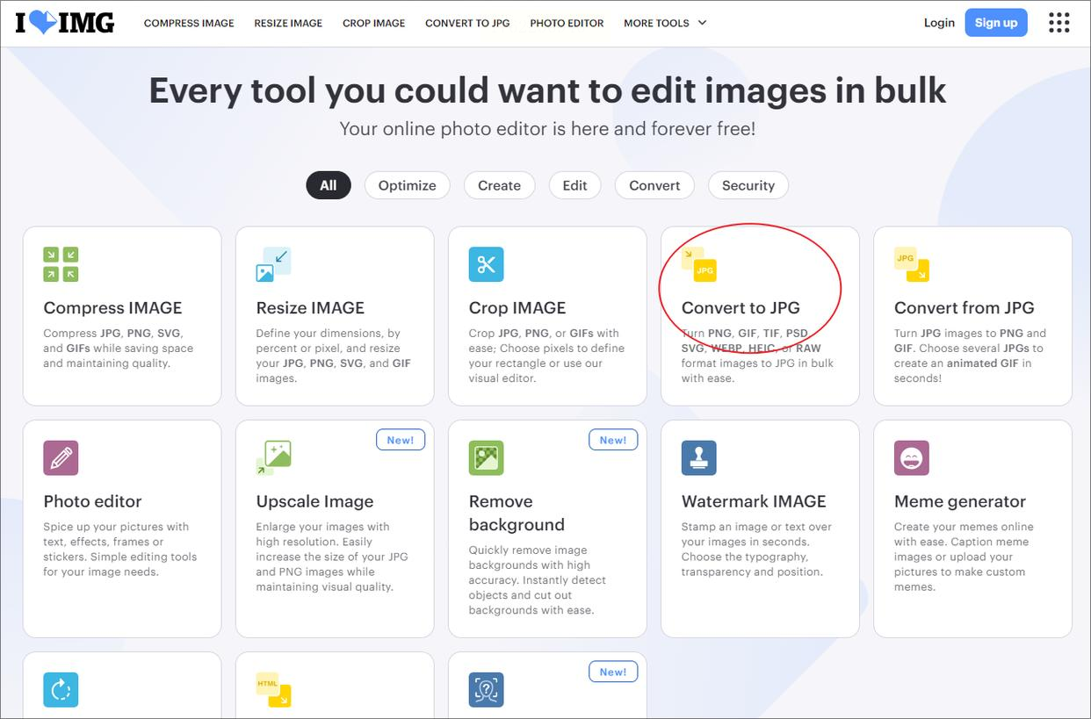Click the Resize IMAGE icon
This screenshot has width=1091, height=719.
[273, 264]
